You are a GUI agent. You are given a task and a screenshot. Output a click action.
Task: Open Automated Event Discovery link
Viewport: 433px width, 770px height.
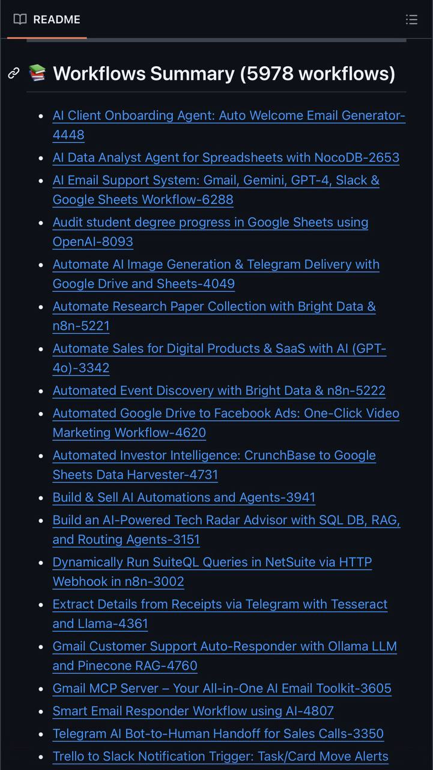219,391
